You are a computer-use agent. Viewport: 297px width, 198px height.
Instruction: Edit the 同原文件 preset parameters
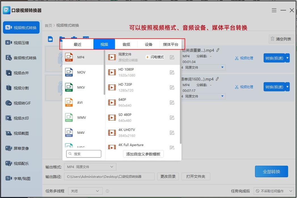coord(172,57)
